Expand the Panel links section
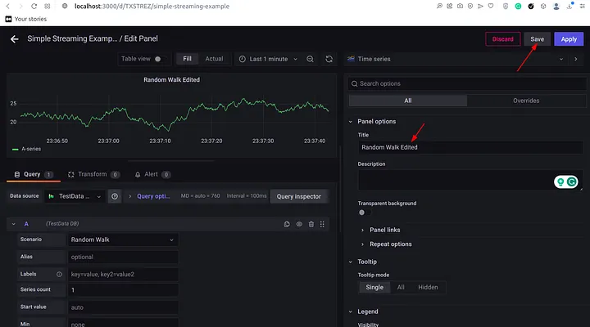Image resolution: width=590 pixels, height=327 pixels. (x=384, y=230)
